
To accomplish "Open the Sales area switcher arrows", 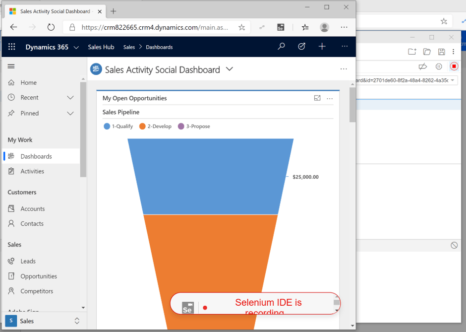I will [x=77, y=321].
